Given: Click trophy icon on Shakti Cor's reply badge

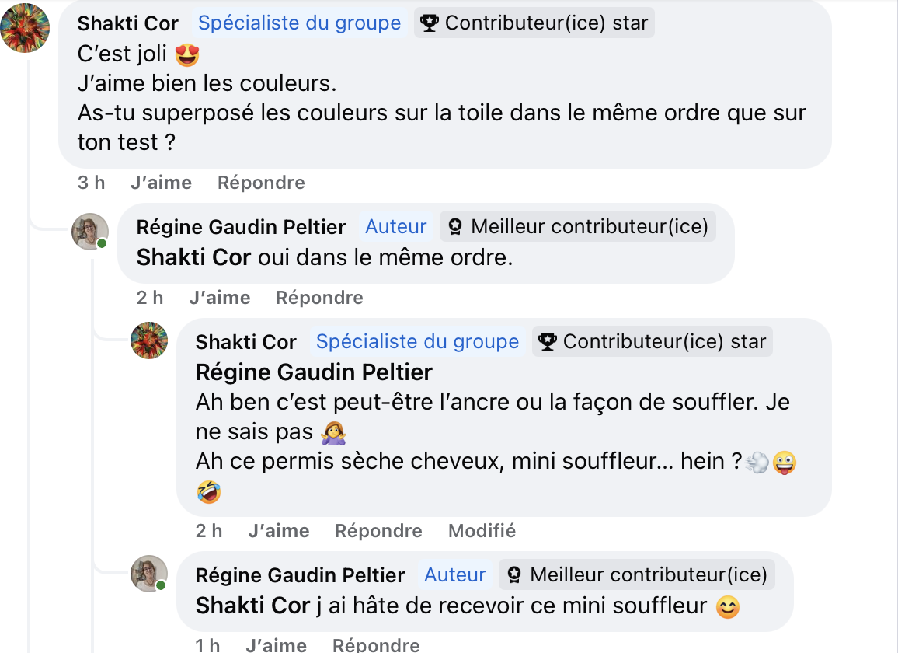Looking at the screenshot, I should coord(547,342).
